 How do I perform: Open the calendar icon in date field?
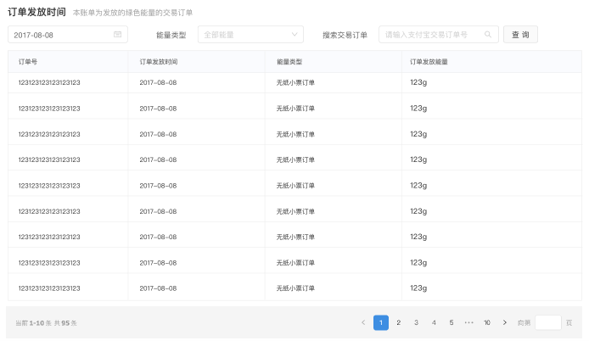[x=118, y=35]
